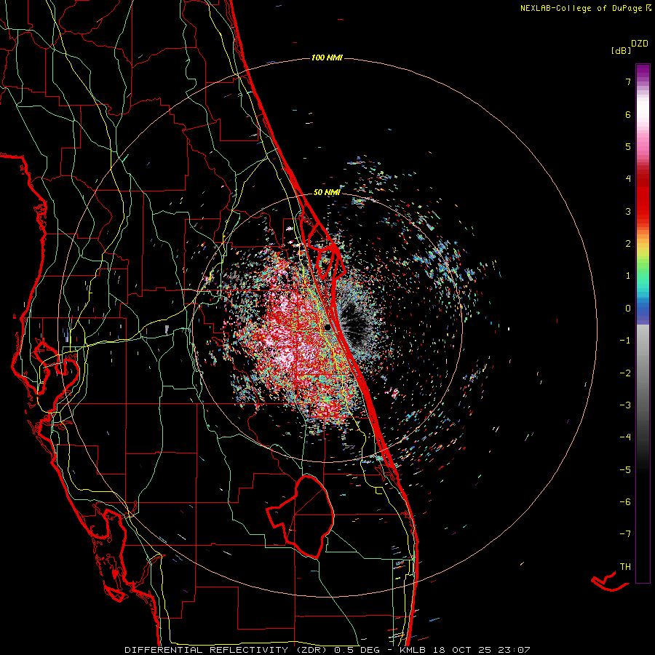The image size is (655, 655).
Task: Click the 4 value on the dB scale
Action: click(x=628, y=179)
